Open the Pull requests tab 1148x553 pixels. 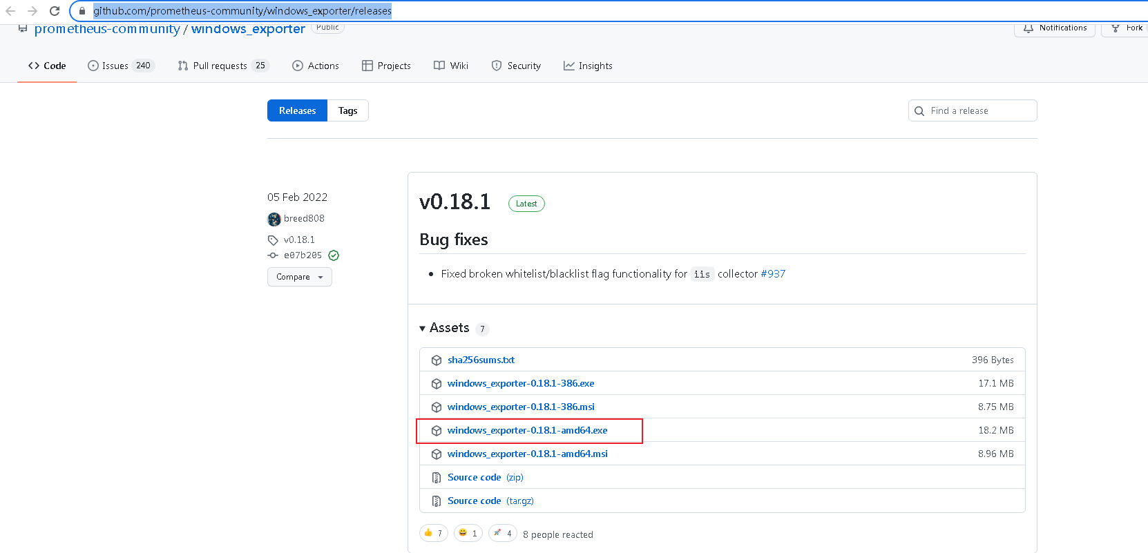click(223, 66)
